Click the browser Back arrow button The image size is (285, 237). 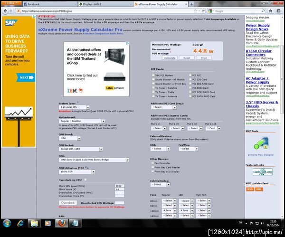(x=5, y=11)
